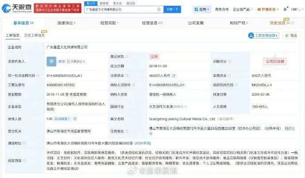Viewport: 305px width, 178px height.
Task: Click the staff size value 100-499人
Action: 260,107
